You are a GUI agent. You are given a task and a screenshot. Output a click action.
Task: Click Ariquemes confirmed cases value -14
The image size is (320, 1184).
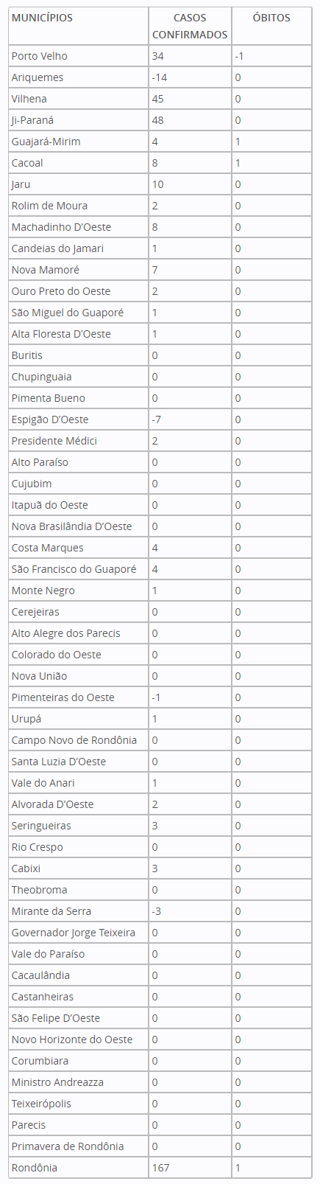click(x=159, y=77)
